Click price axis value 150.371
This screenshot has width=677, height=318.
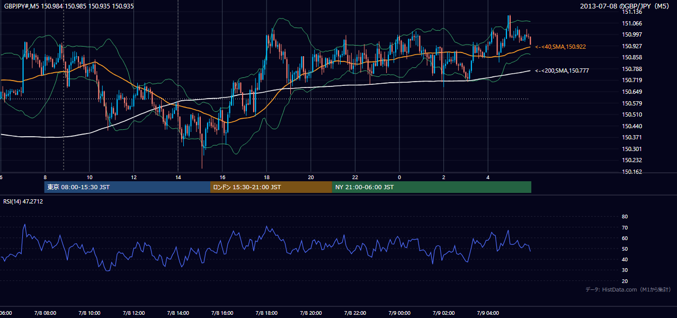632,137
